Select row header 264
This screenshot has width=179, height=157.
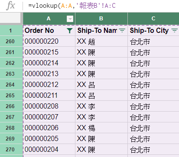click(x=11, y=84)
